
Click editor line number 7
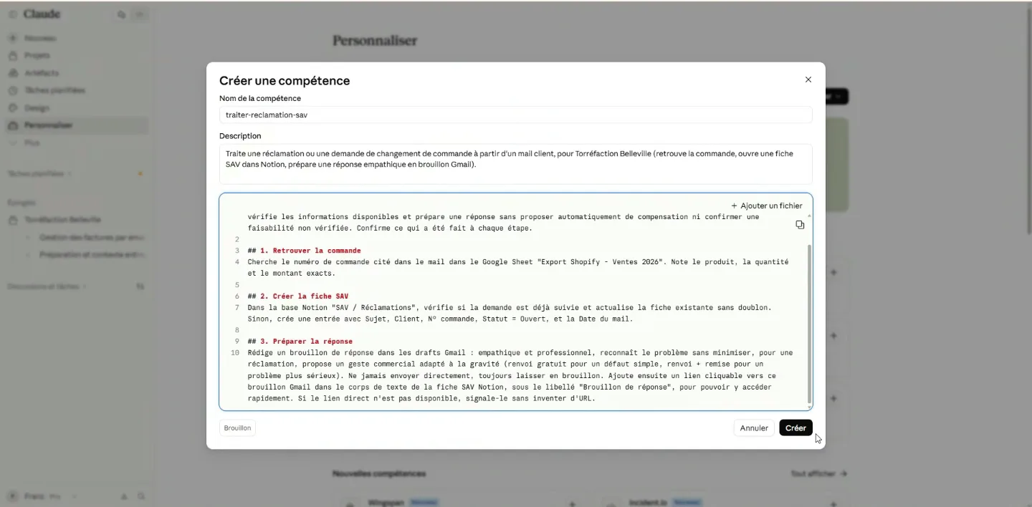(x=236, y=307)
